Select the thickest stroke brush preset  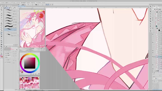(10, 26)
